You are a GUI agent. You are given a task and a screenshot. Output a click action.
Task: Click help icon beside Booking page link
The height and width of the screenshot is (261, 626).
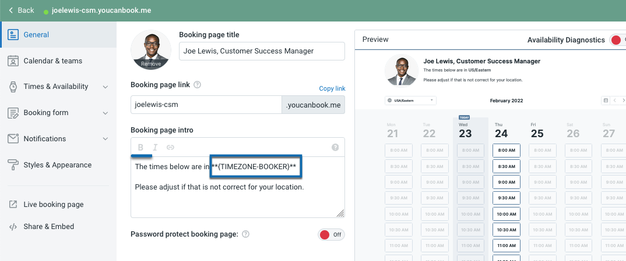tap(198, 85)
